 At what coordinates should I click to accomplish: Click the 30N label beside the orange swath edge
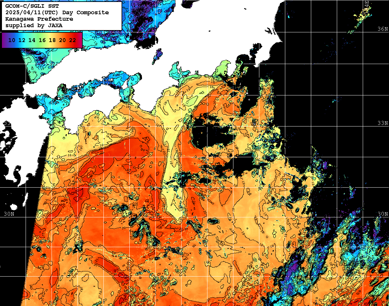[x=9, y=214]
